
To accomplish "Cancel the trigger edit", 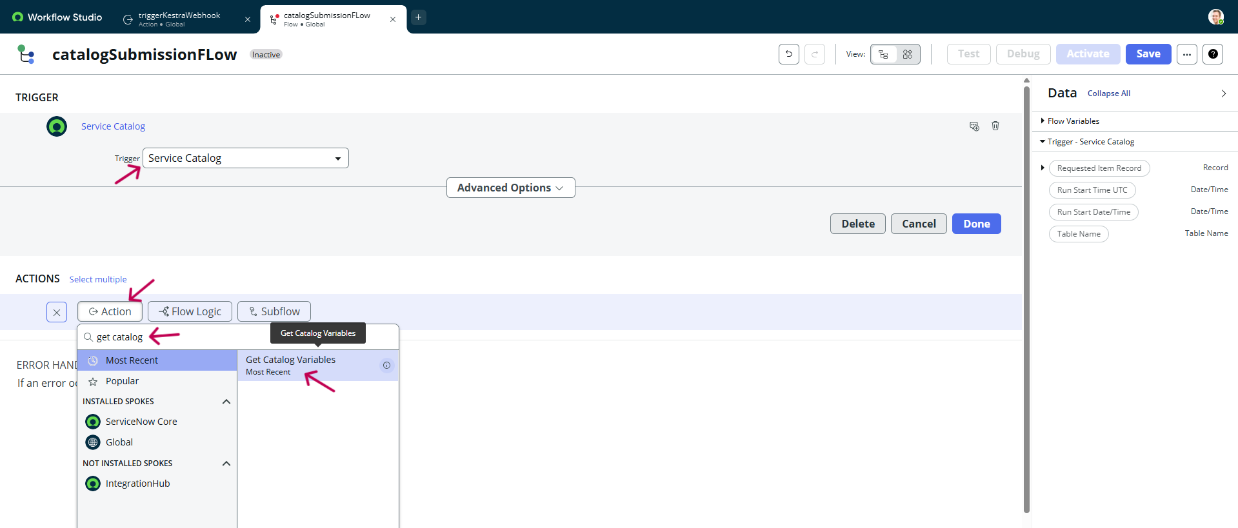I will click(x=919, y=224).
